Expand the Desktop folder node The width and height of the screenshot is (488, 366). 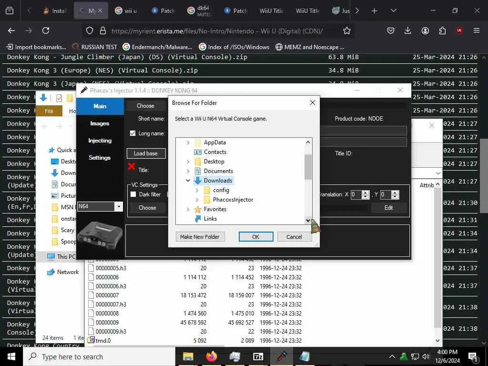pyautogui.click(x=188, y=162)
